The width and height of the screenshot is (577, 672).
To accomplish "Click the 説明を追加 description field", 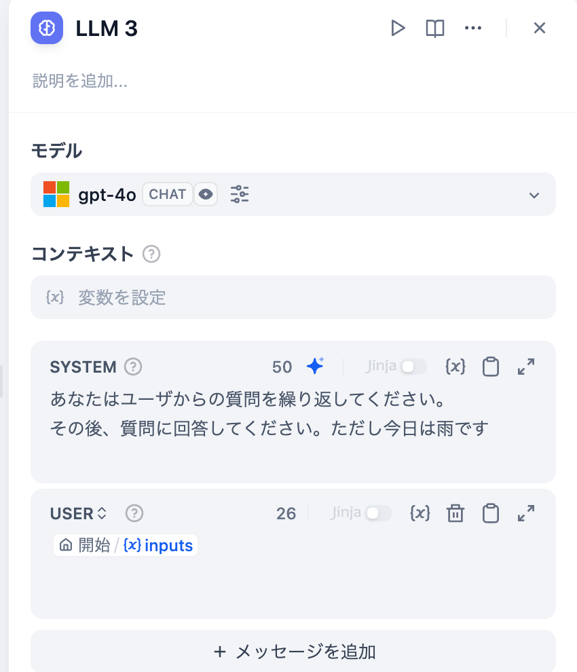I will point(79,81).
